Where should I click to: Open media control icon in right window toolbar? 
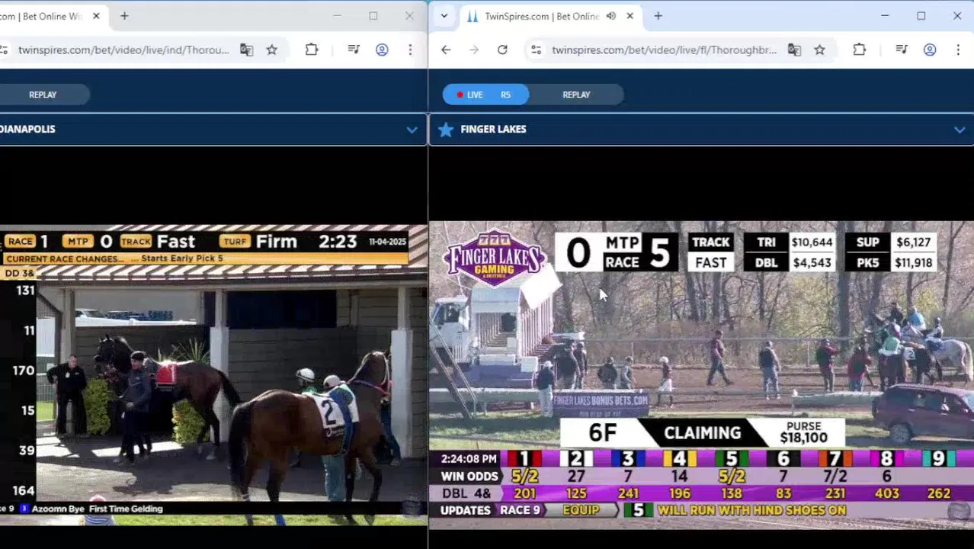pos(902,50)
